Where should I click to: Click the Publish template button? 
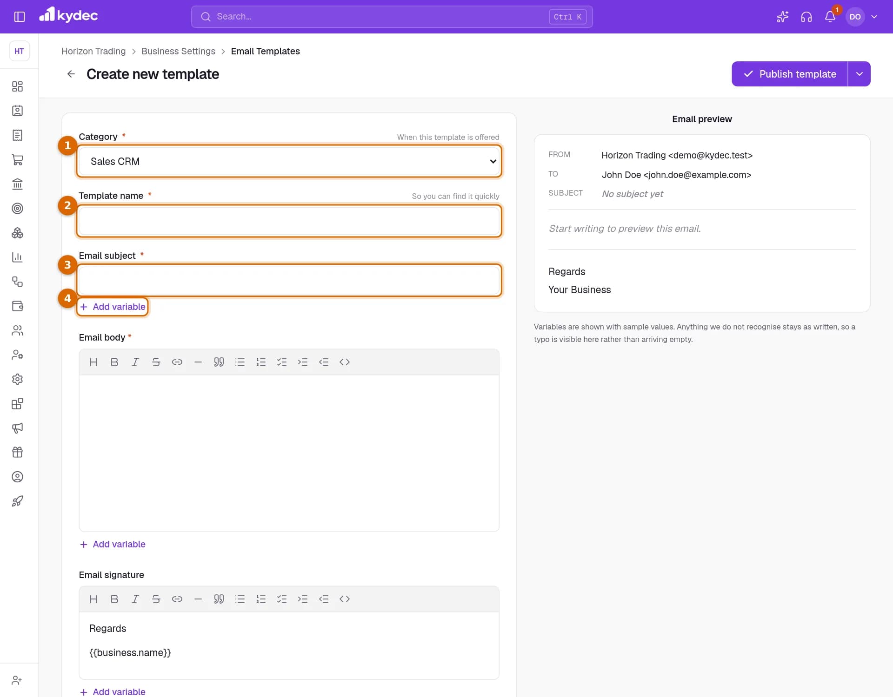[x=790, y=74]
